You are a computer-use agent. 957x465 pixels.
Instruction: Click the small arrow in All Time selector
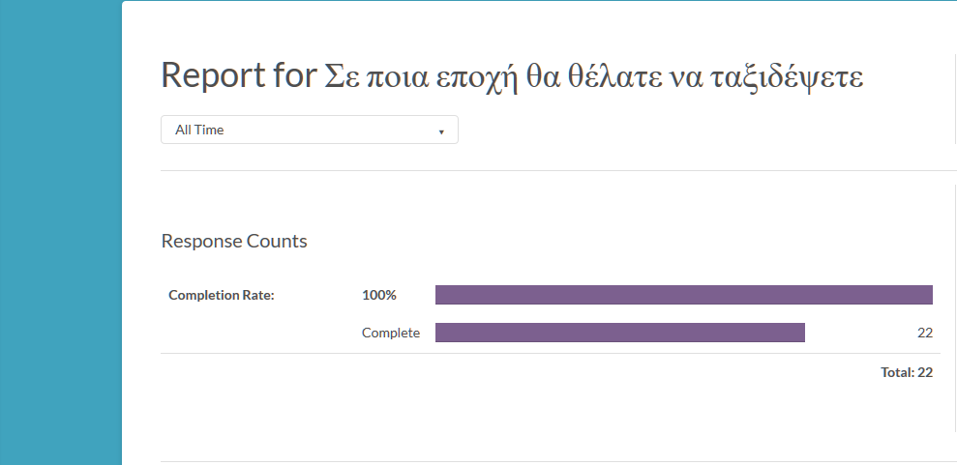pyautogui.click(x=441, y=131)
